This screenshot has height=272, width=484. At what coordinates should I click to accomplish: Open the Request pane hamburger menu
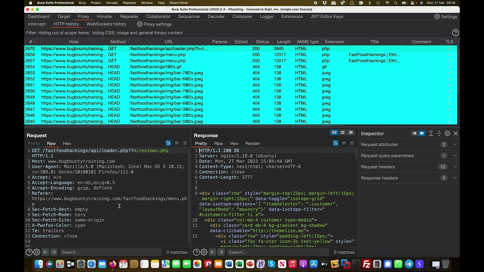click(185, 143)
